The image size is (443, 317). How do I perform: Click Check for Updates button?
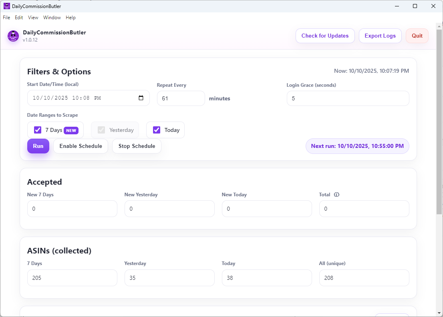click(325, 36)
